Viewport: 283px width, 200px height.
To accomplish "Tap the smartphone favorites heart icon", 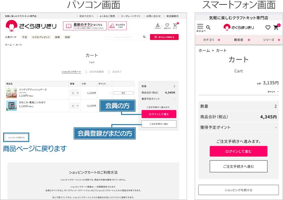I will pyautogui.click(x=268, y=27).
